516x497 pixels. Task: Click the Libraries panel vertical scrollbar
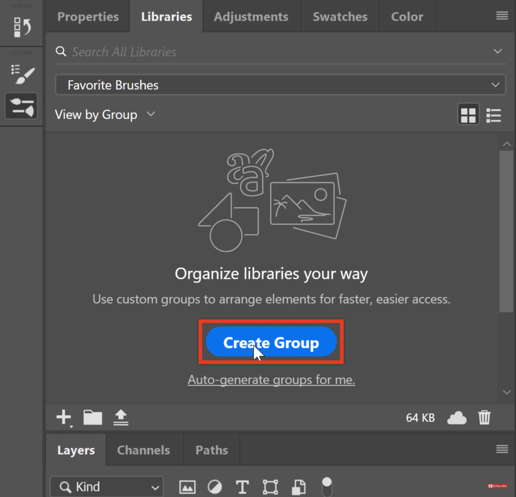(506, 230)
